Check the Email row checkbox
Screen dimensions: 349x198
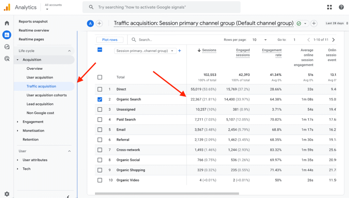100,130
